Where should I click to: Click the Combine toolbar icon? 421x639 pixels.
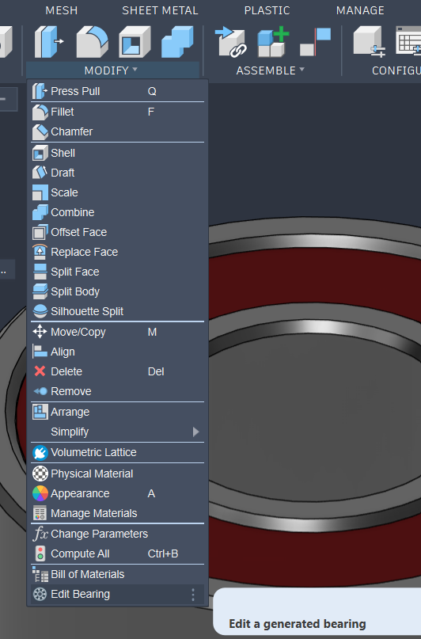177,41
